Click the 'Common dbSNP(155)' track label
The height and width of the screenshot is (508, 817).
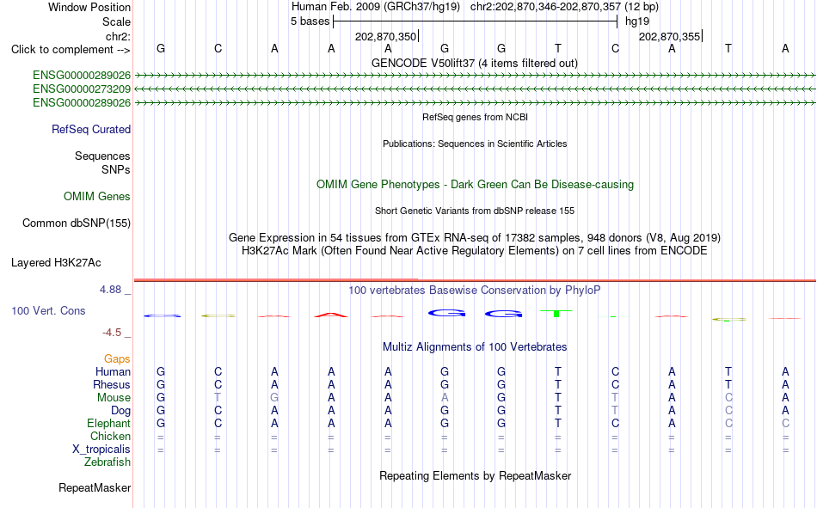click(77, 223)
